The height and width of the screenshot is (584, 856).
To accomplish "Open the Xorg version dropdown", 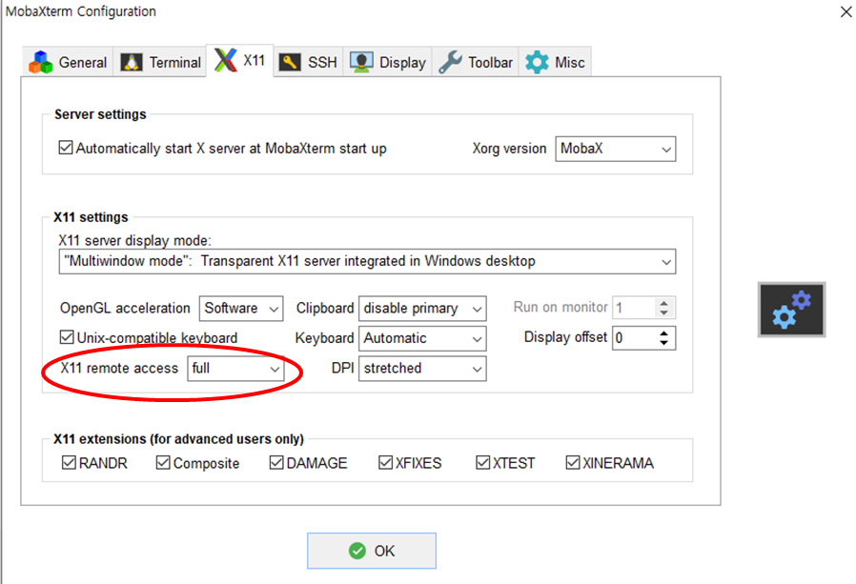I will (x=615, y=149).
